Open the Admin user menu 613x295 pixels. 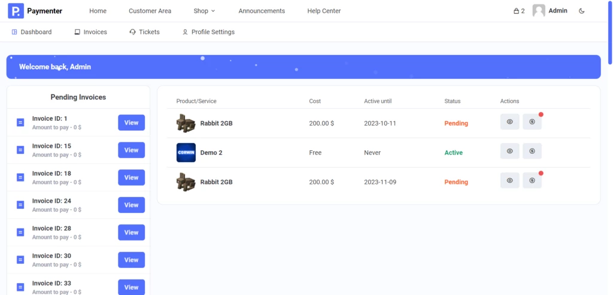click(x=557, y=11)
